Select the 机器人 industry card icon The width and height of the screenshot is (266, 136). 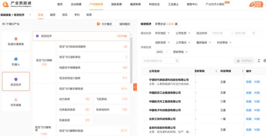tap(16, 59)
